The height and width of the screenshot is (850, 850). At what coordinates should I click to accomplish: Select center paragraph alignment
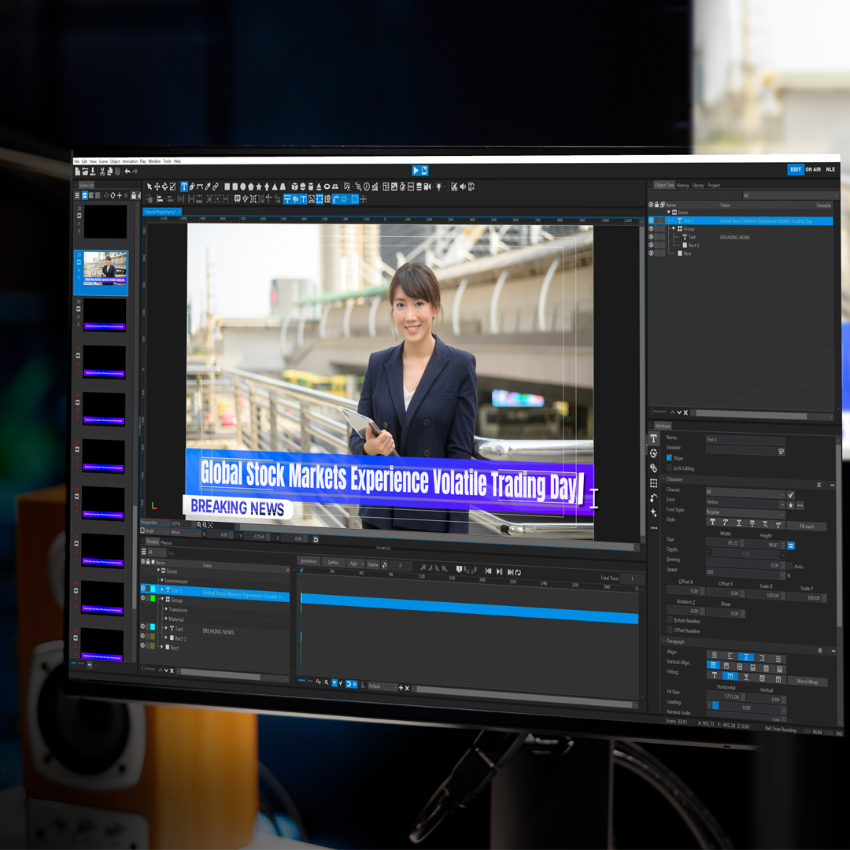[x=746, y=657]
